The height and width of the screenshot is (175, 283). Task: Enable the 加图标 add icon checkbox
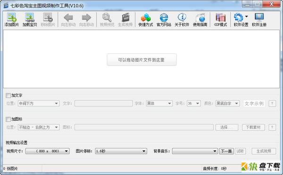coord(8,119)
